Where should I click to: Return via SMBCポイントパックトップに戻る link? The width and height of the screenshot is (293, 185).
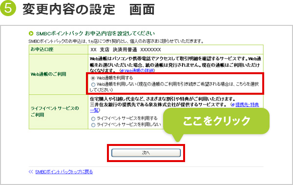pyautogui.click(x=64, y=172)
